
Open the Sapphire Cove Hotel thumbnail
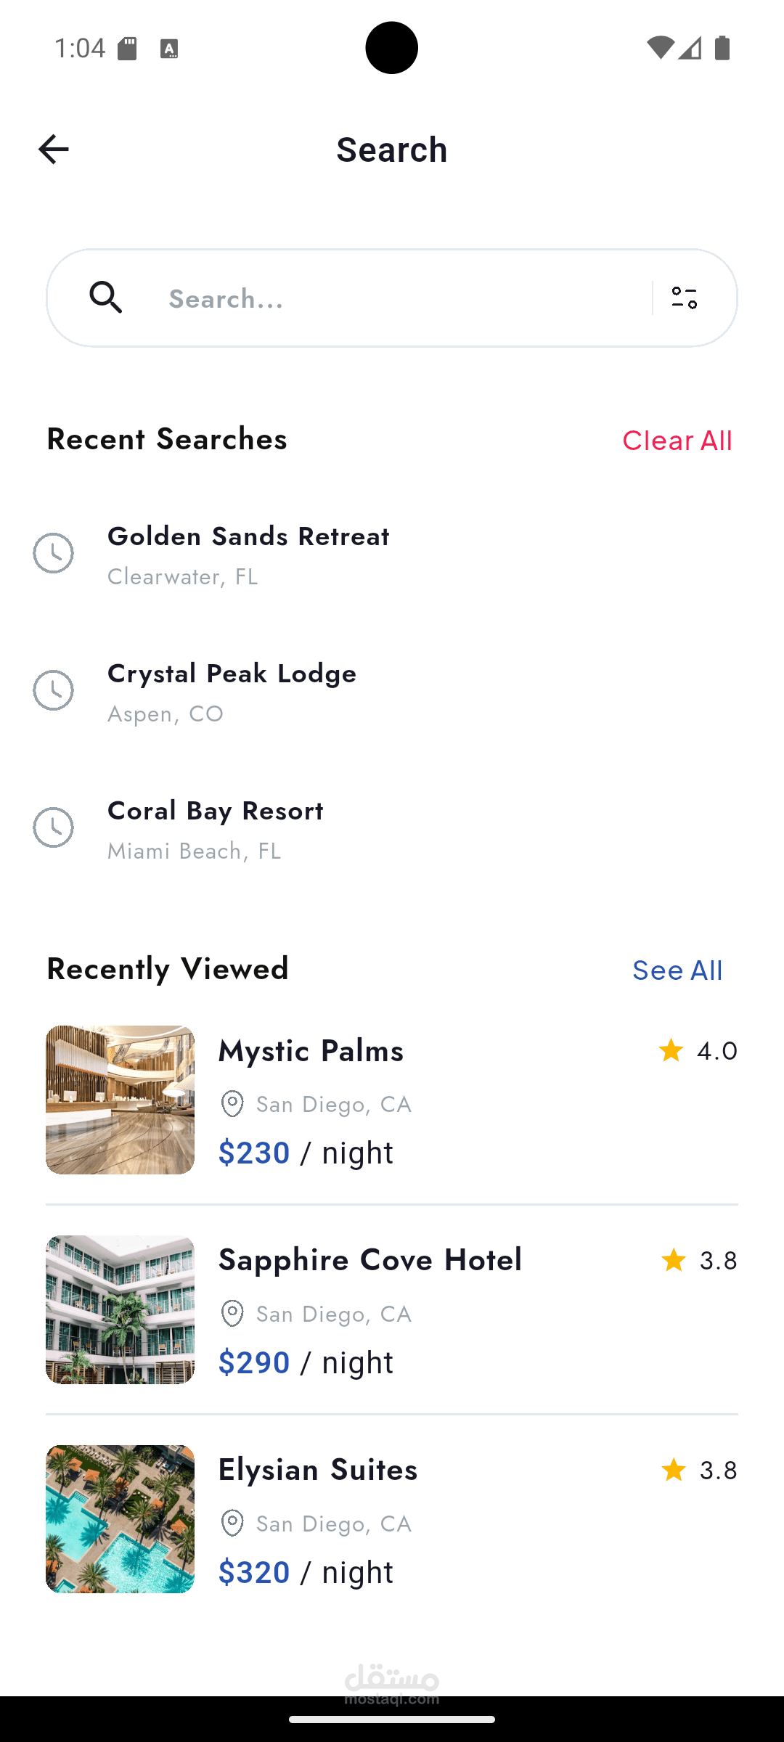tap(120, 1309)
